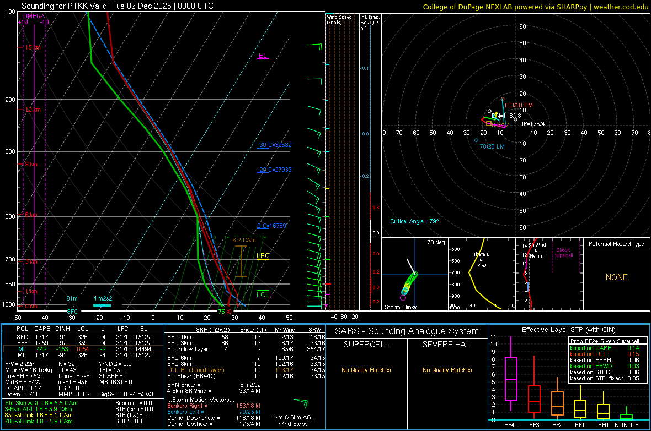Screen dimensions: 651x431
Task: Click the EL marker on the skew-T
Action: [x=263, y=56]
